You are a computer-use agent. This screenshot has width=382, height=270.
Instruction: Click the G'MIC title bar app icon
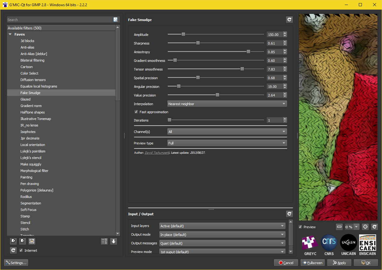tap(5, 5)
